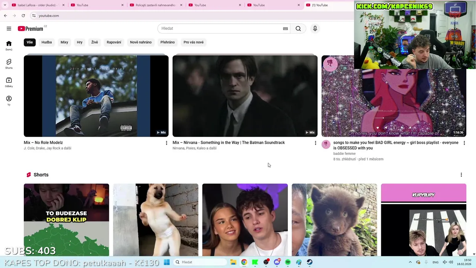The height and width of the screenshot is (268, 476).
Task: Open Odběry subscriptions in the sidebar
Action: click(9, 82)
